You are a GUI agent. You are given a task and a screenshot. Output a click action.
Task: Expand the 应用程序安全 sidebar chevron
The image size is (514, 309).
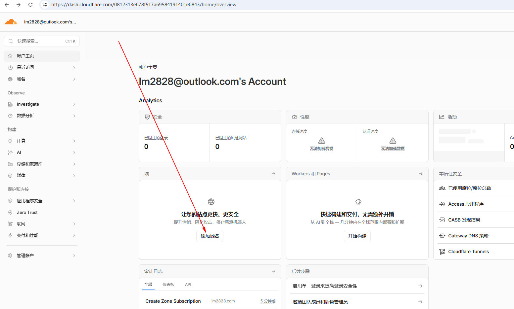74,201
